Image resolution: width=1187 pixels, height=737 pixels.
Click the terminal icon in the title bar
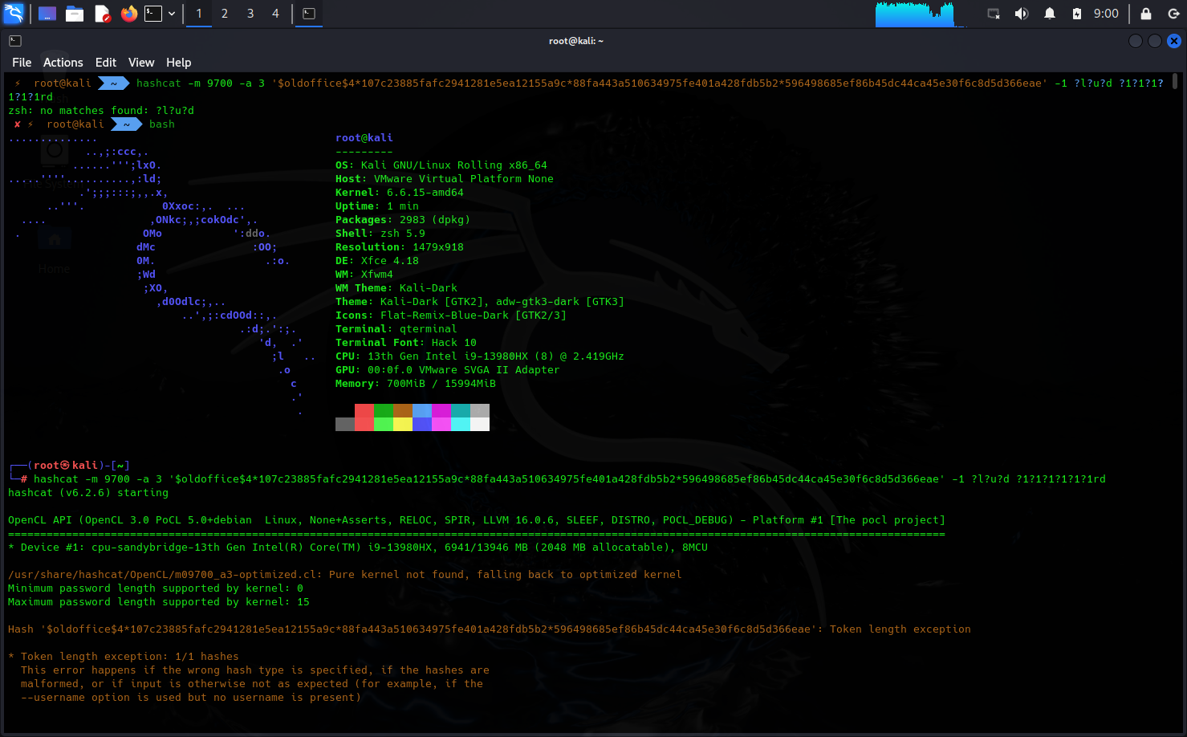[15, 41]
